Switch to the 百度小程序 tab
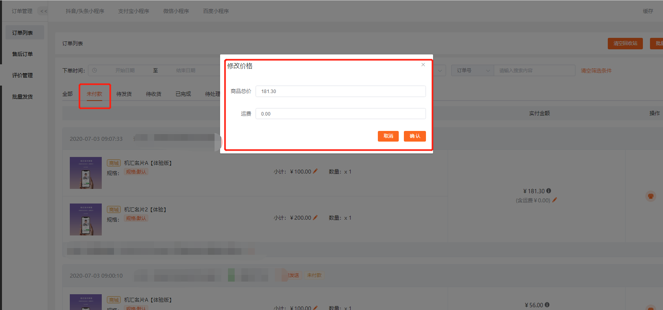The height and width of the screenshot is (310, 663). pyautogui.click(x=216, y=11)
